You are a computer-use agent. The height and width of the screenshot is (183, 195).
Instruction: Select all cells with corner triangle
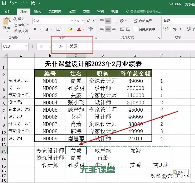[5, 55]
